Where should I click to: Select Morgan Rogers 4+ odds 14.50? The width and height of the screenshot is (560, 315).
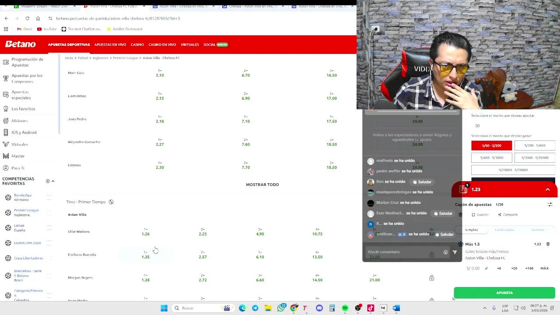(317, 278)
